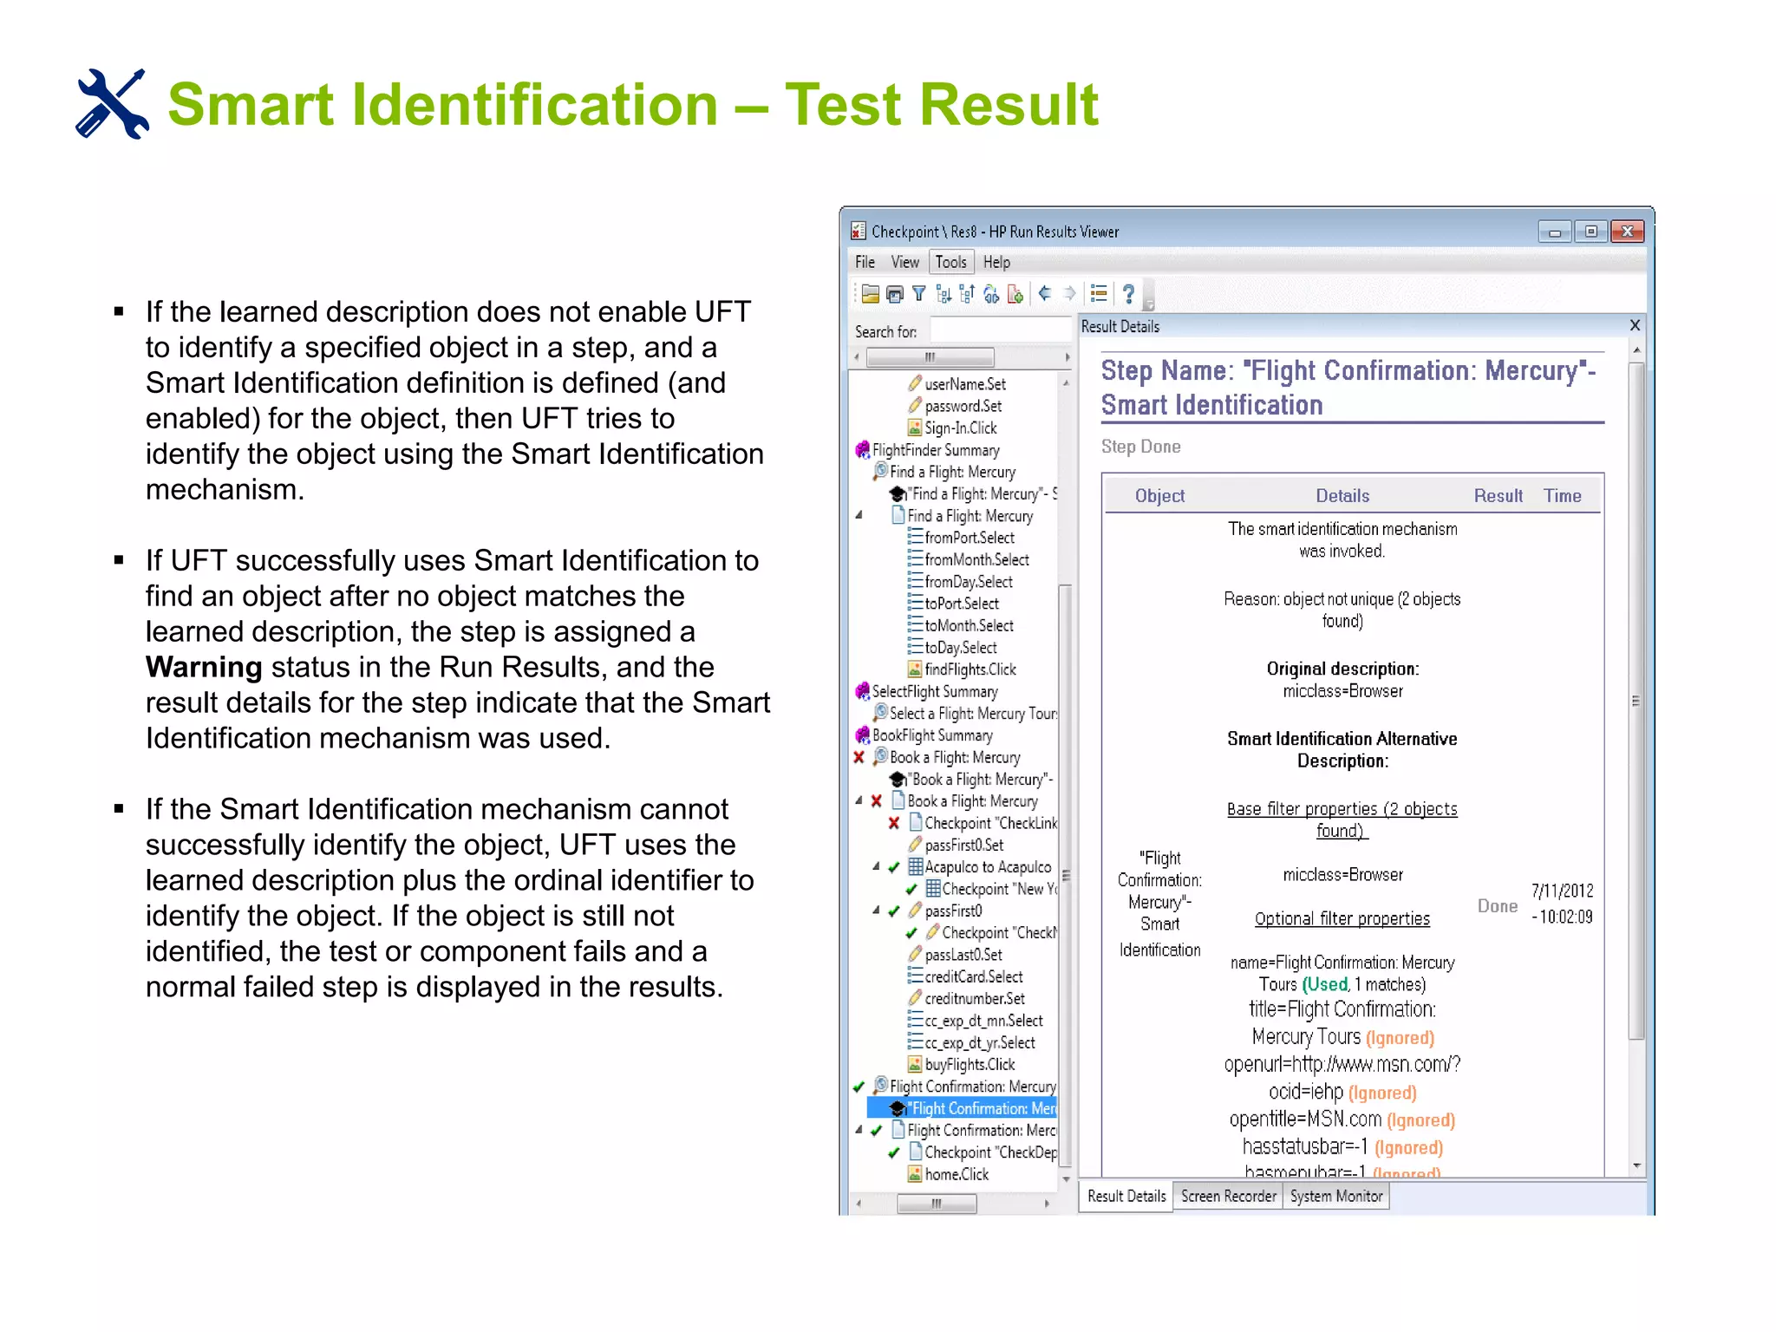1776x1332 pixels.
Task: Click the SelectFlight Summary purple icon
Action: [x=862, y=690]
